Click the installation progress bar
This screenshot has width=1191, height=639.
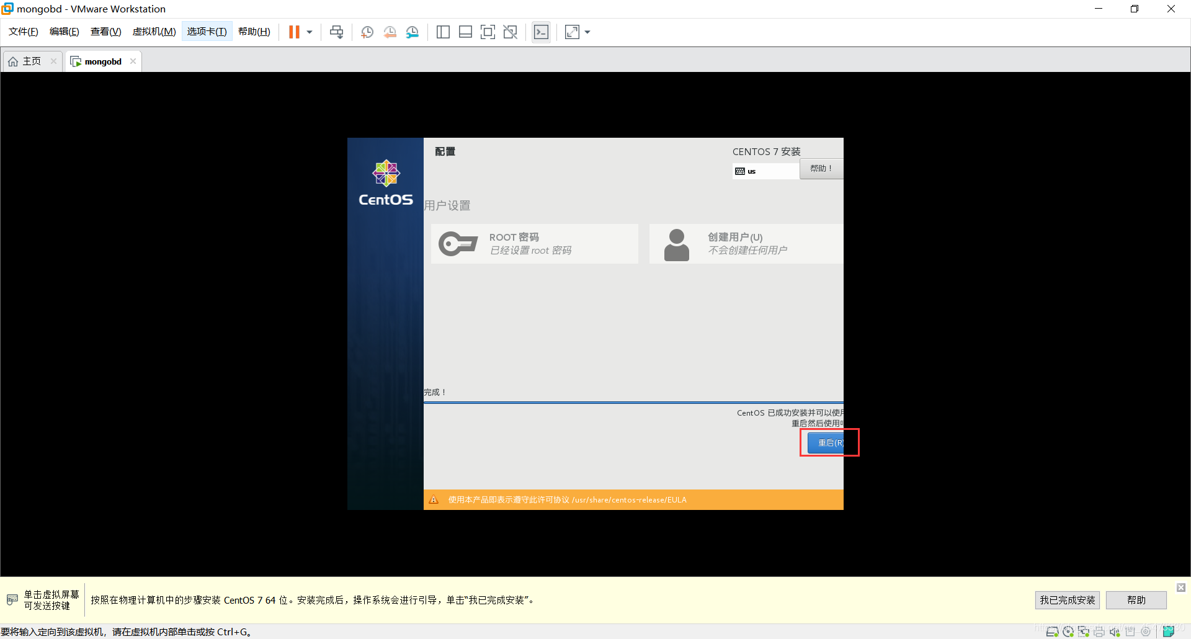tap(633, 403)
